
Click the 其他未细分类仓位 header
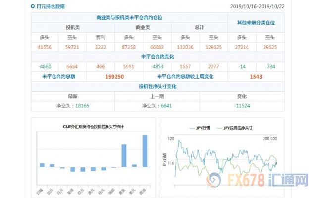pos(256,23)
